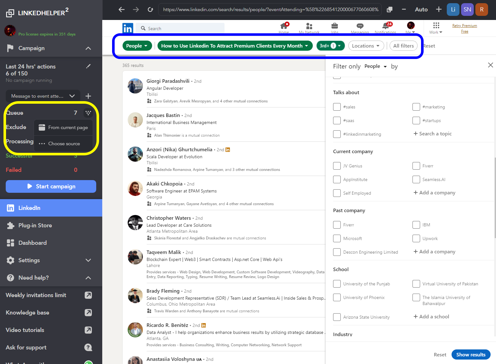
Task: Check the #linkedinmarketing checkbox
Action: coord(337,134)
